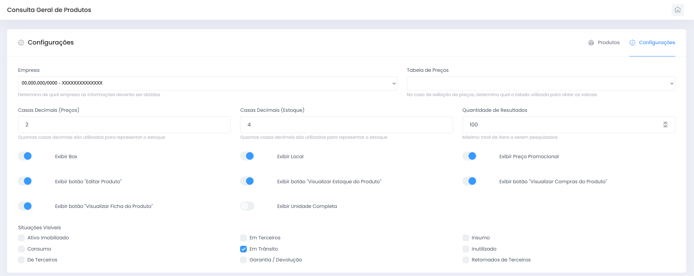The height and width of the screenshot is (276, 694).
Task: Click the box icon next to Produtos
Action: coord(591,43)
